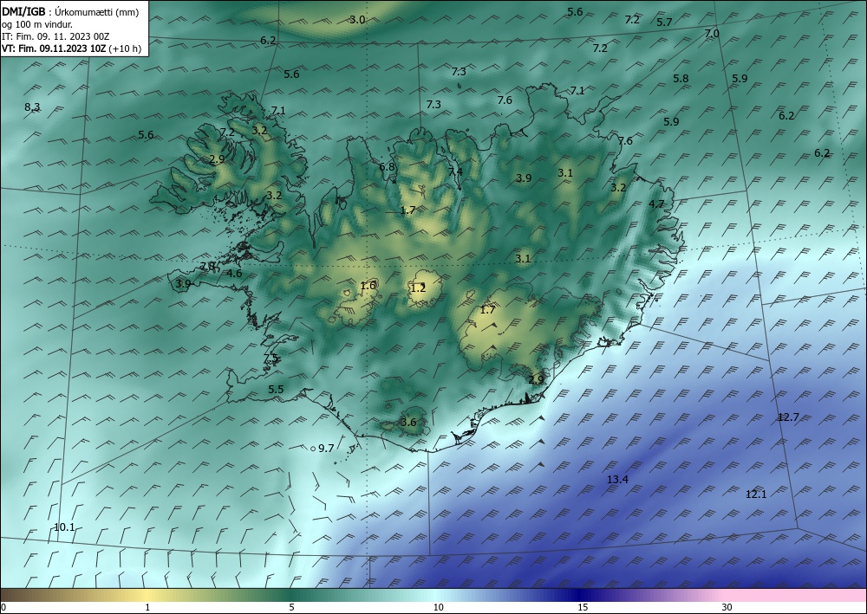Screen dimensions: 867x614
Task: Click the initial time line "IT: Fim. 09. 11. 2023 00Z"
Action: coord(55,36)
